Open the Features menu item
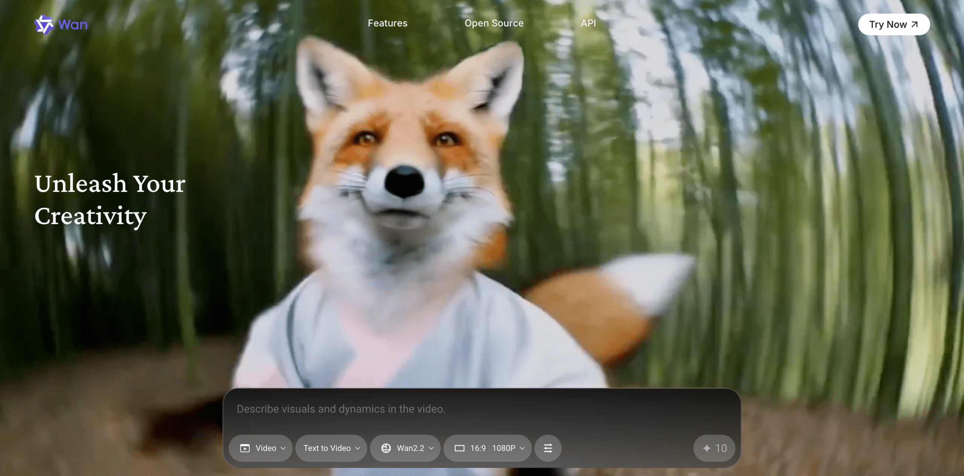964x476 pixels. [387, 23]
